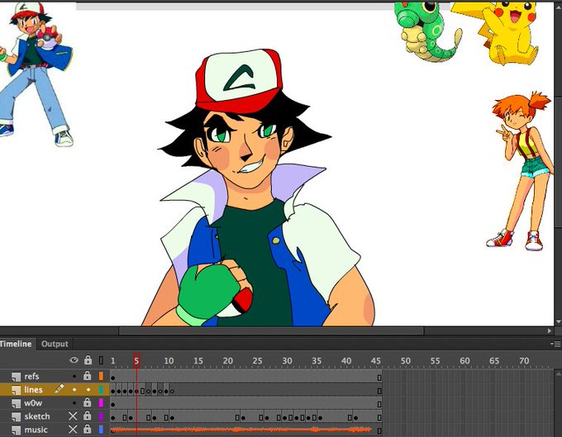Select the first keyframe of the w0w layer
The image size is (562, 437).
(113, 405)
